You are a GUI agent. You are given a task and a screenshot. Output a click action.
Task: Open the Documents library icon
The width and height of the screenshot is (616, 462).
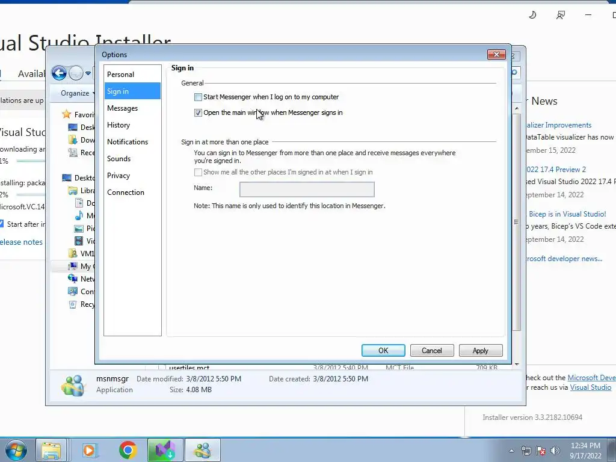79,203
